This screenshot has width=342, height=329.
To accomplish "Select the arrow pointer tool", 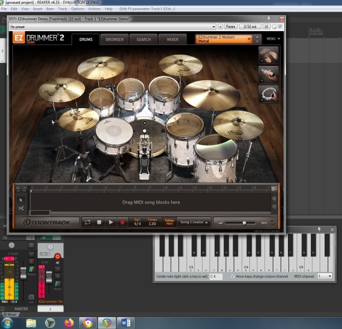I will click(x=21, y=200).
